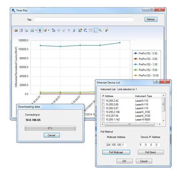Click the copy icon in chart toolbar
Screen dimensions: 177x177
point(21,31)
